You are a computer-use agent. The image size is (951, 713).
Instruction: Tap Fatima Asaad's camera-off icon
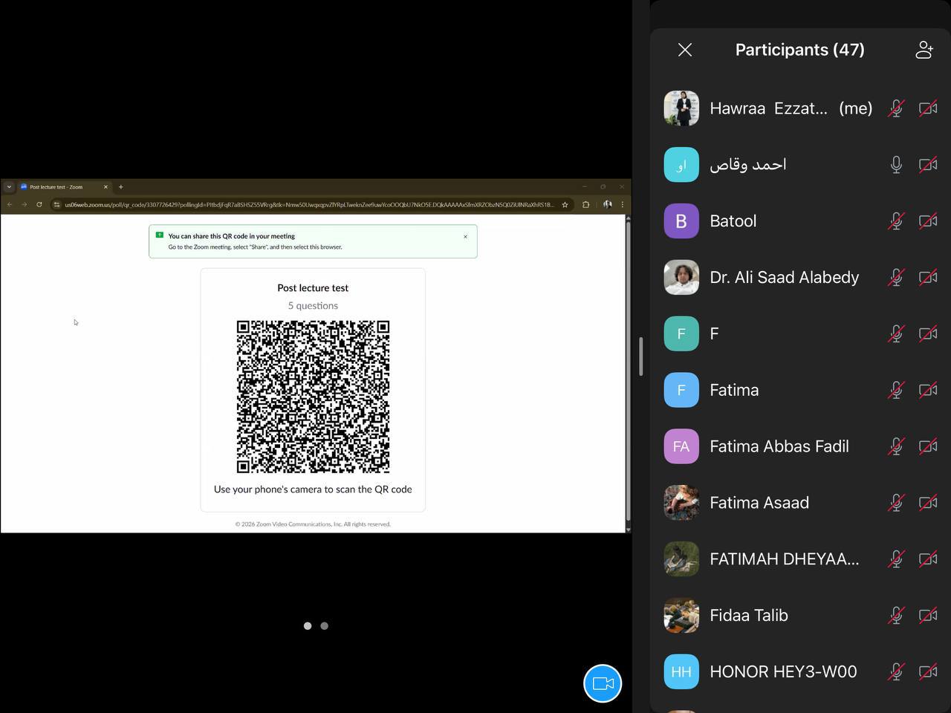(x=928, y=503)
